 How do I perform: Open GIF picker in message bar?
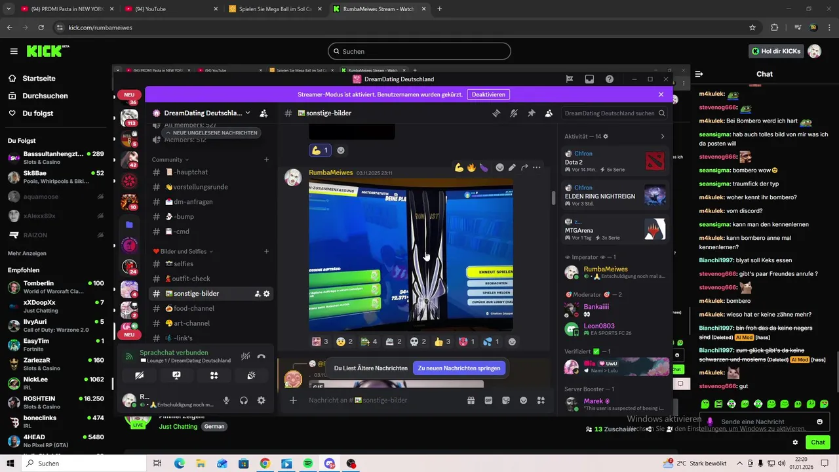pos(488,401)
